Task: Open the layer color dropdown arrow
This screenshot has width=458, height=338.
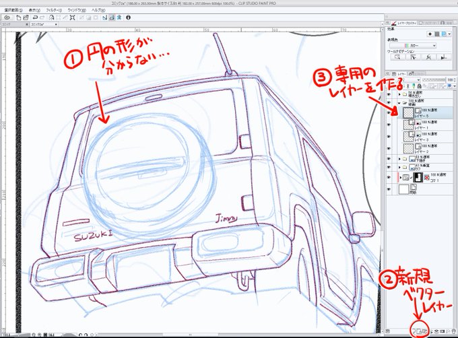Action: click(455, 86)
